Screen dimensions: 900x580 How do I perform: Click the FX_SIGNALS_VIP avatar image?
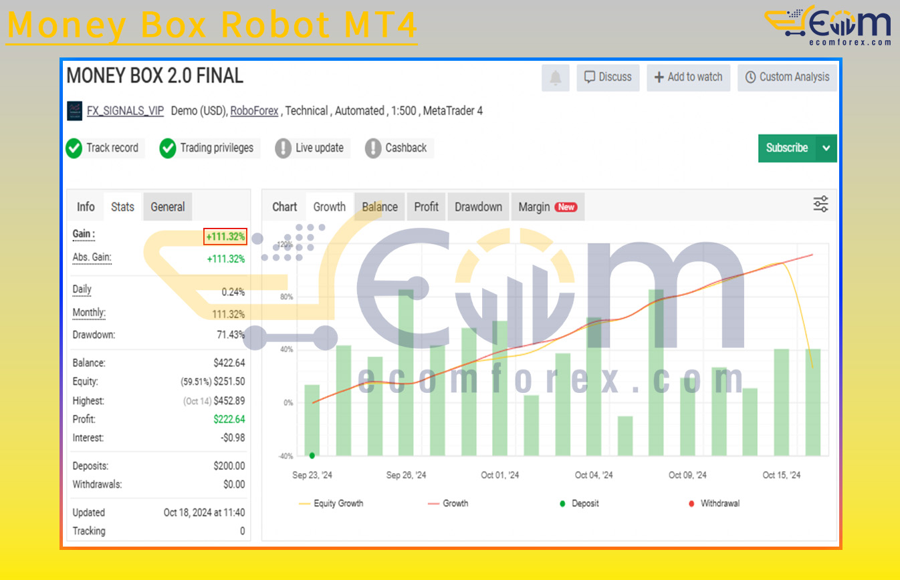(75, 111)
